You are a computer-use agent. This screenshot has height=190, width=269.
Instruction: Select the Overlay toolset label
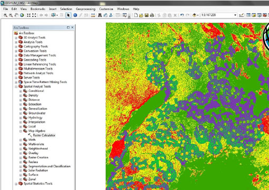(33, 153)
